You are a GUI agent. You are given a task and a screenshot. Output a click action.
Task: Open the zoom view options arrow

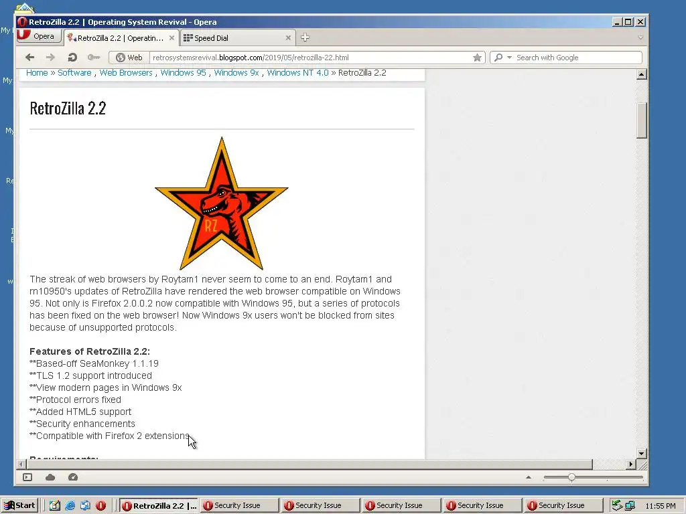pyautogui.click(x=529, y=477)
